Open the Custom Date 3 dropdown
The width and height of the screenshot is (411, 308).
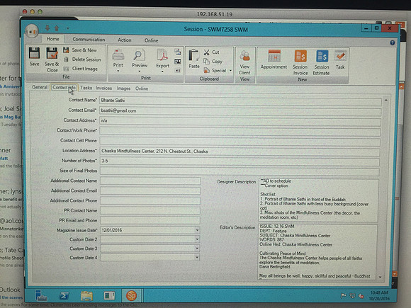click(197, 249)
